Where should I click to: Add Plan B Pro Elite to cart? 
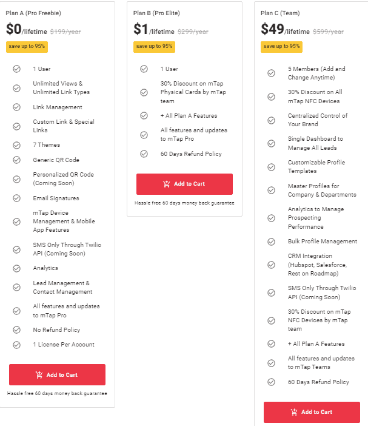(184, 184)
